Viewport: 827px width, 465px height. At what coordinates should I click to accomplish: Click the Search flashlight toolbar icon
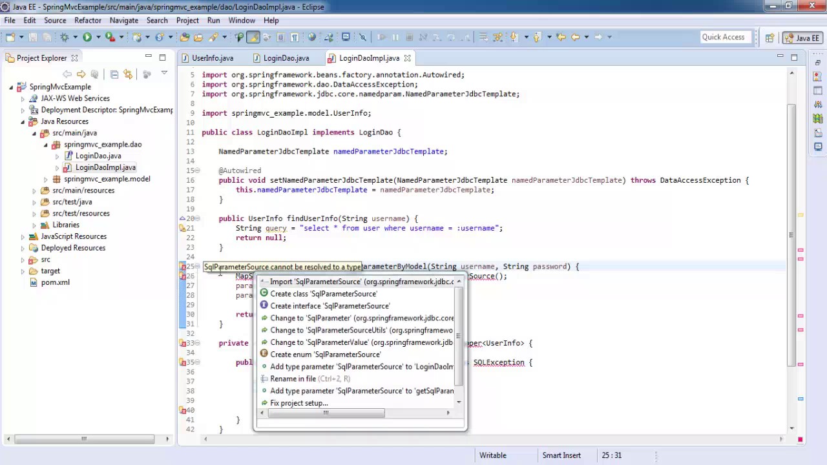[x=213, y=37]
